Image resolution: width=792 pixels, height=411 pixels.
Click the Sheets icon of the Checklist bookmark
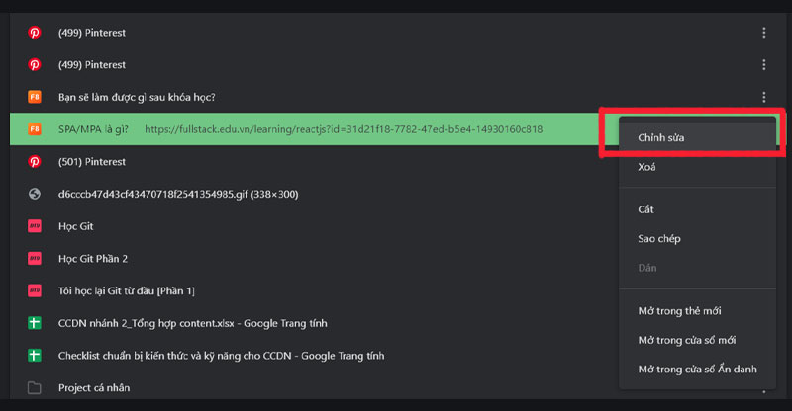(x=35, y=356)
